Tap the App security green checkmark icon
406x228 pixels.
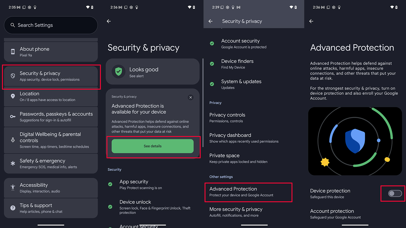(110, 184)
